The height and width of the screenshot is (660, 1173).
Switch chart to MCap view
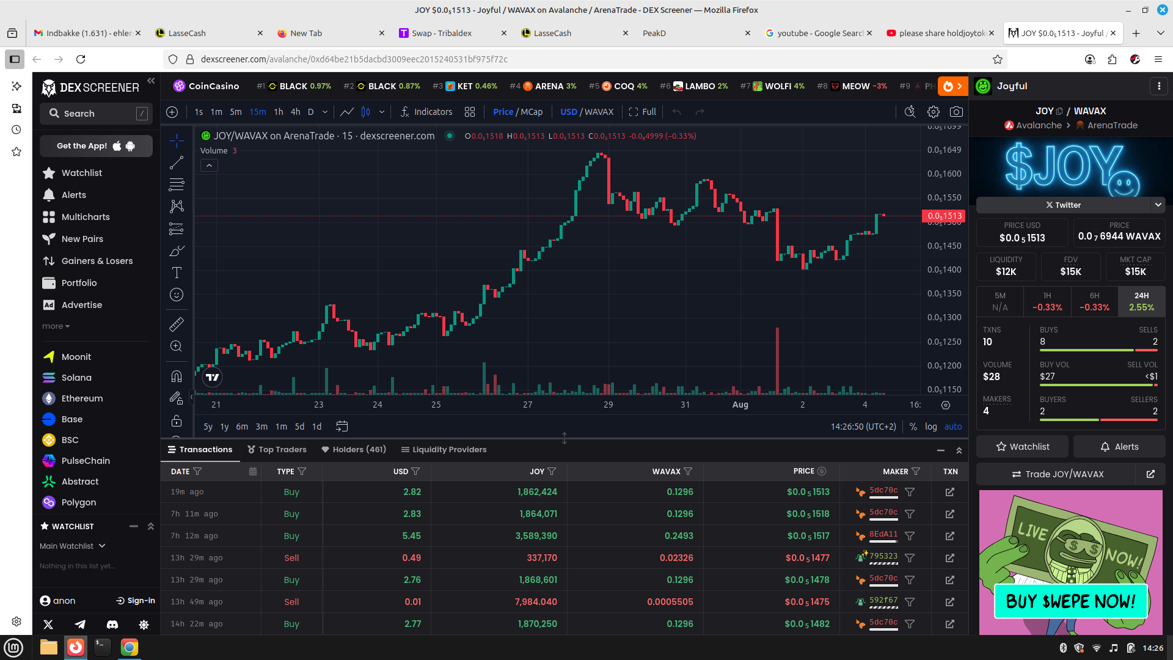[532, 112]
